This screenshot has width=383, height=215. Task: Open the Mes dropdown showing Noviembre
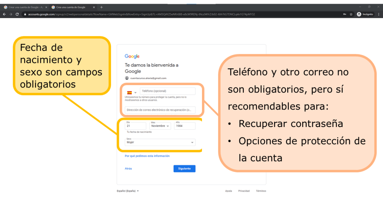point(160,126)
